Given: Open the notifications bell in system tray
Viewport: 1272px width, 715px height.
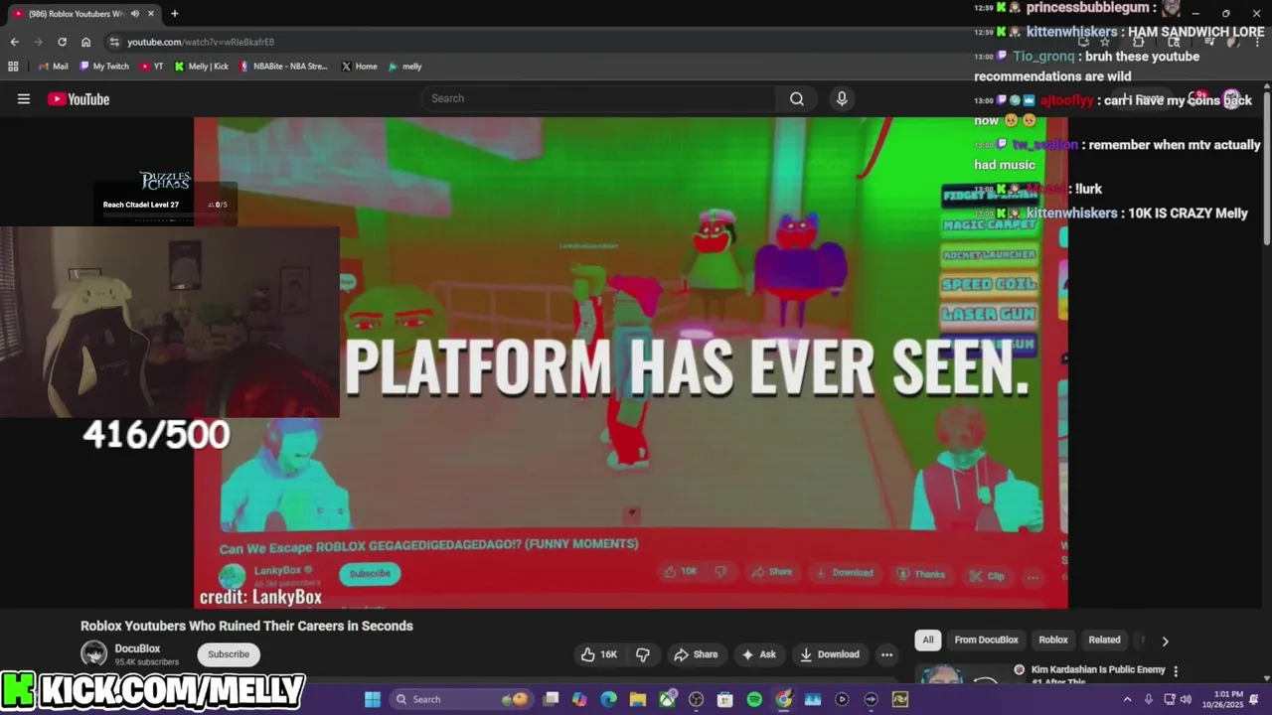Looking at the screenshot, I should pyautogui.click(x=1254, y=699).
